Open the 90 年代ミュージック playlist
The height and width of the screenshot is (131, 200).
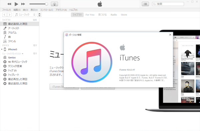click(x=20, y=62)
